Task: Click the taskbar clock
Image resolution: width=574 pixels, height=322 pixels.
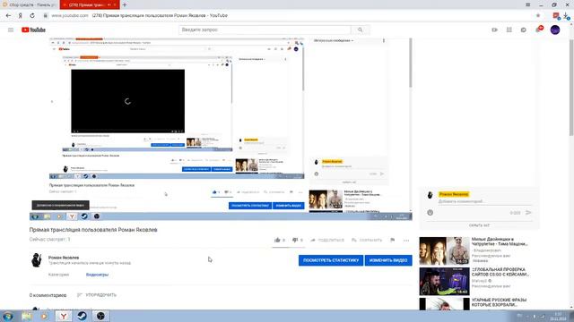Action: (558, 316)
